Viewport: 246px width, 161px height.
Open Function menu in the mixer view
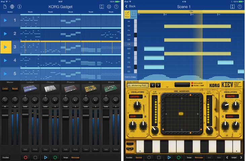[x=6, y=157]
